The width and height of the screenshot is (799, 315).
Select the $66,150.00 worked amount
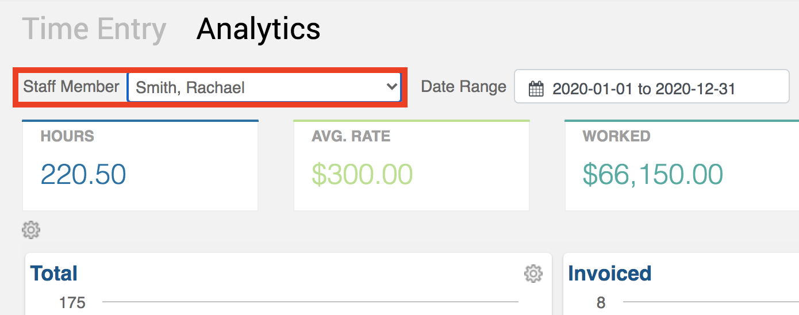pyautogui.click(x=653, y=174)
